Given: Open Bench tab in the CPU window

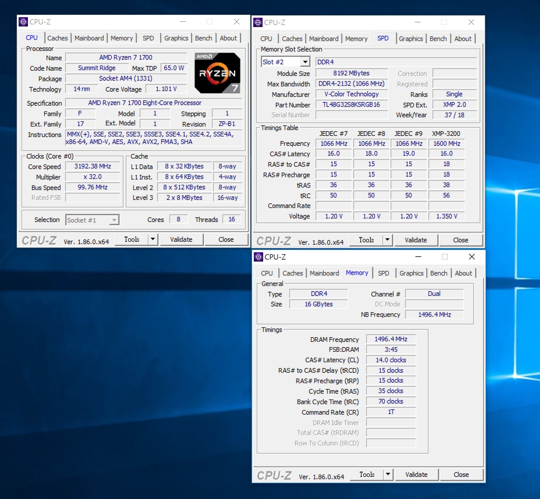Looking at the screenshot, I should coord(203,38).
